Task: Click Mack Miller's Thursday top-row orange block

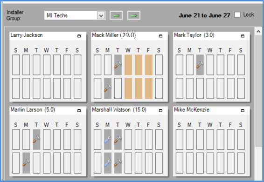Action: click(x=139, y=65)
